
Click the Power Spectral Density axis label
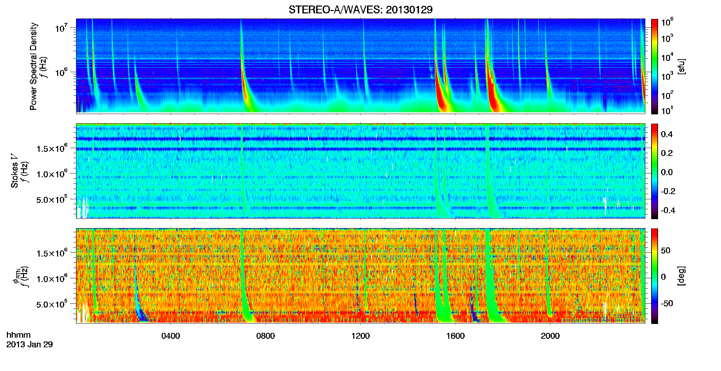[33, 66]
